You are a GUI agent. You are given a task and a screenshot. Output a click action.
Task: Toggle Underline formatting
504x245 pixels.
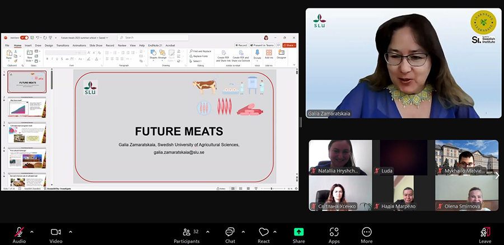click(x=57, y=59)
